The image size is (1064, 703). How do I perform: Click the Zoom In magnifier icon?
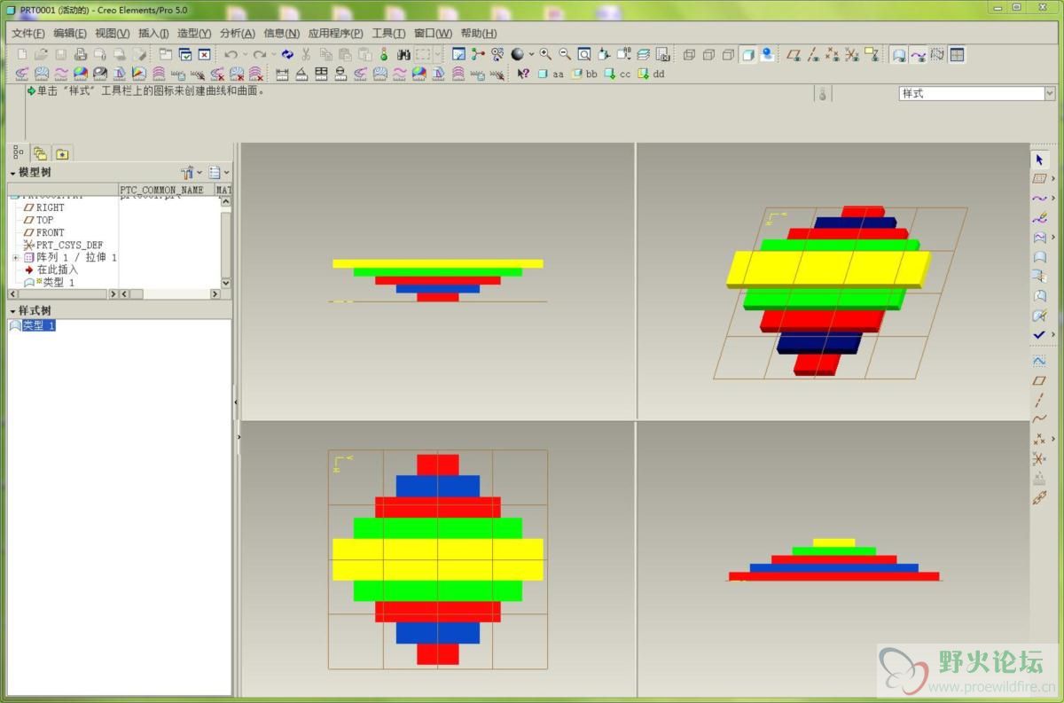point(545,54)
